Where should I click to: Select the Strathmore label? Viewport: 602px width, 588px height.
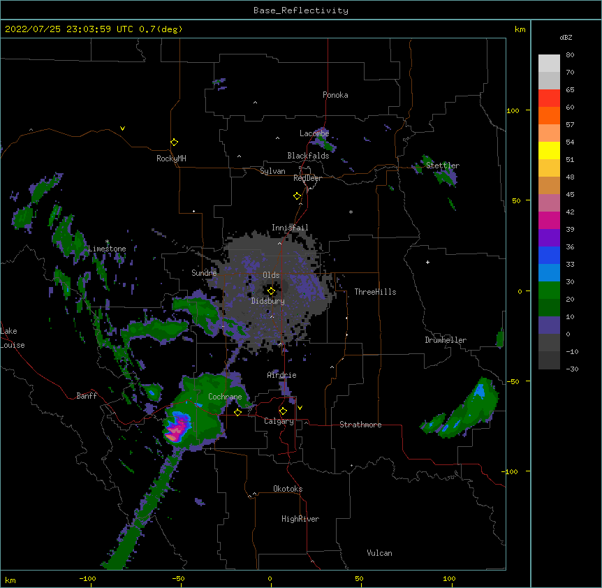360,425
